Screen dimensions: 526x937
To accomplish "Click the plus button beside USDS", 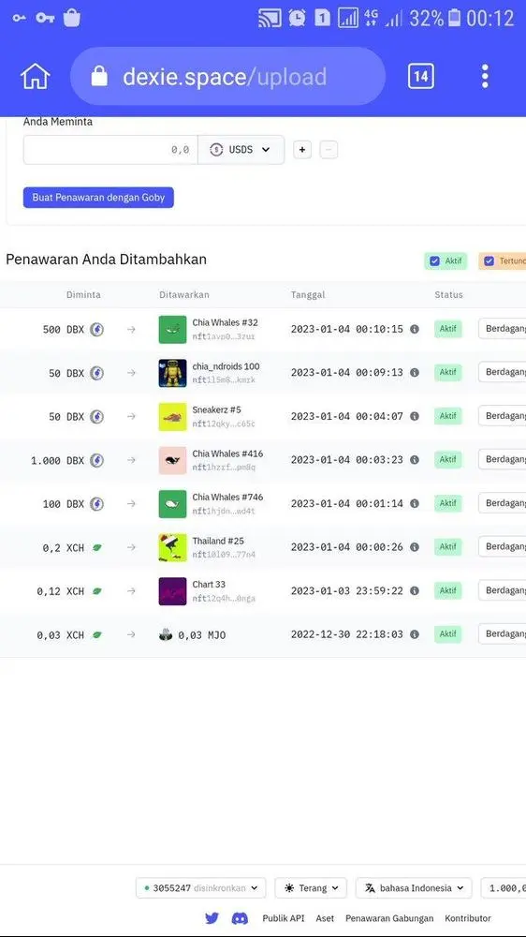I will (302, 150).
